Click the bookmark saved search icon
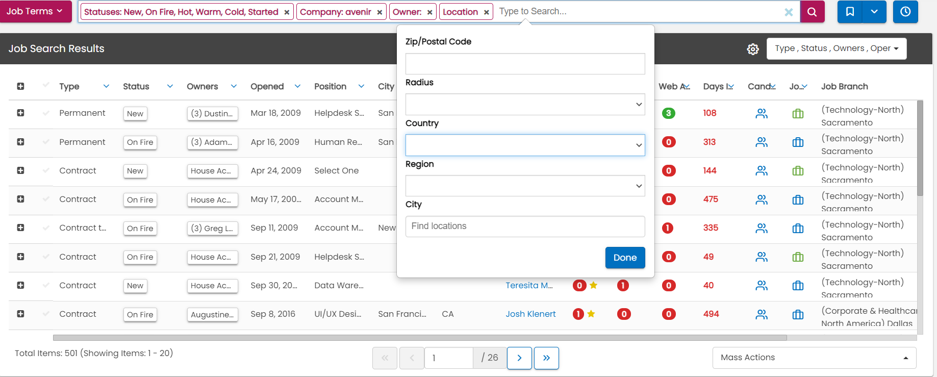 click(x=850, y=12)
